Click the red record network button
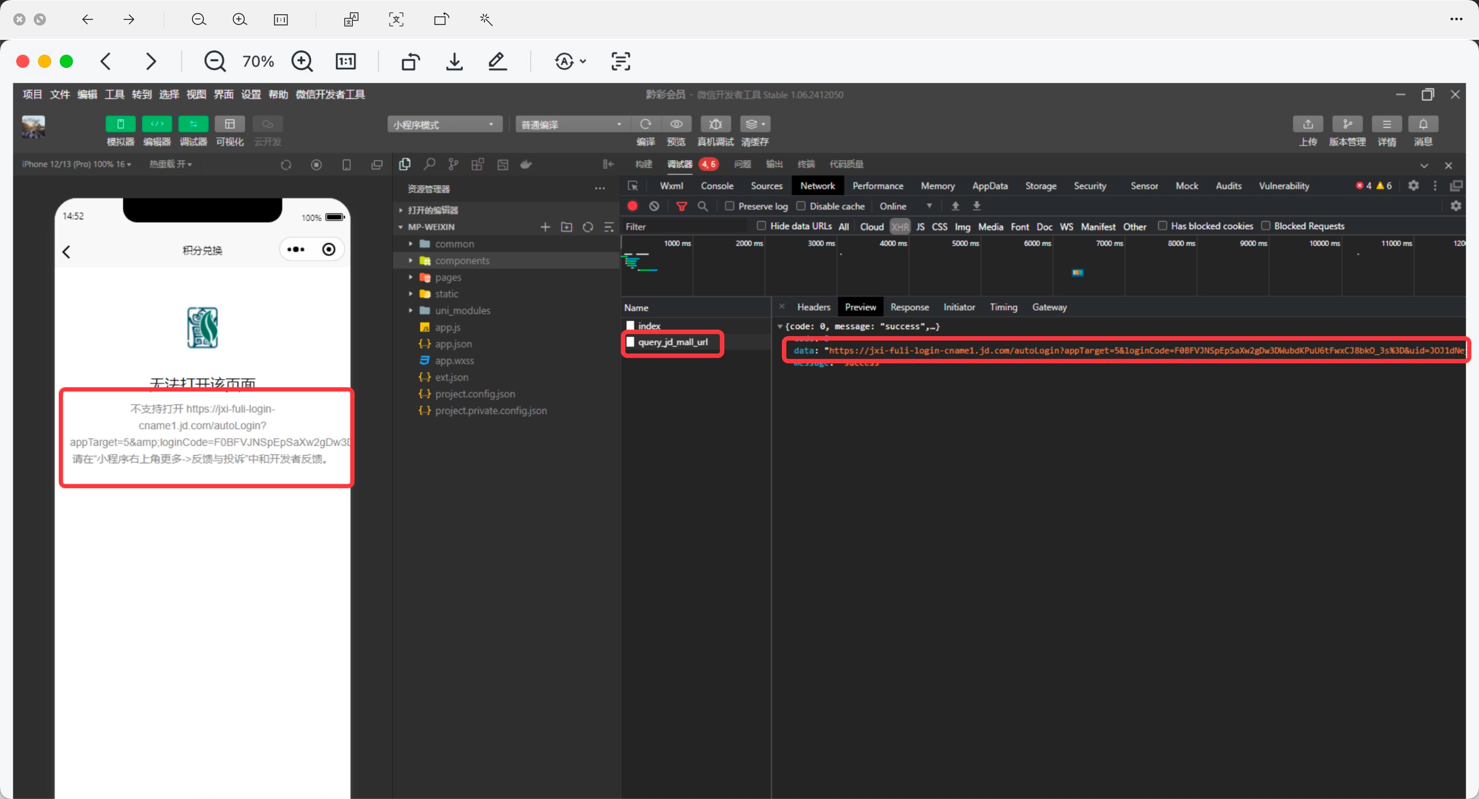Image resolution: width=1479 pixels, height=799 pixels. (632, 206)
